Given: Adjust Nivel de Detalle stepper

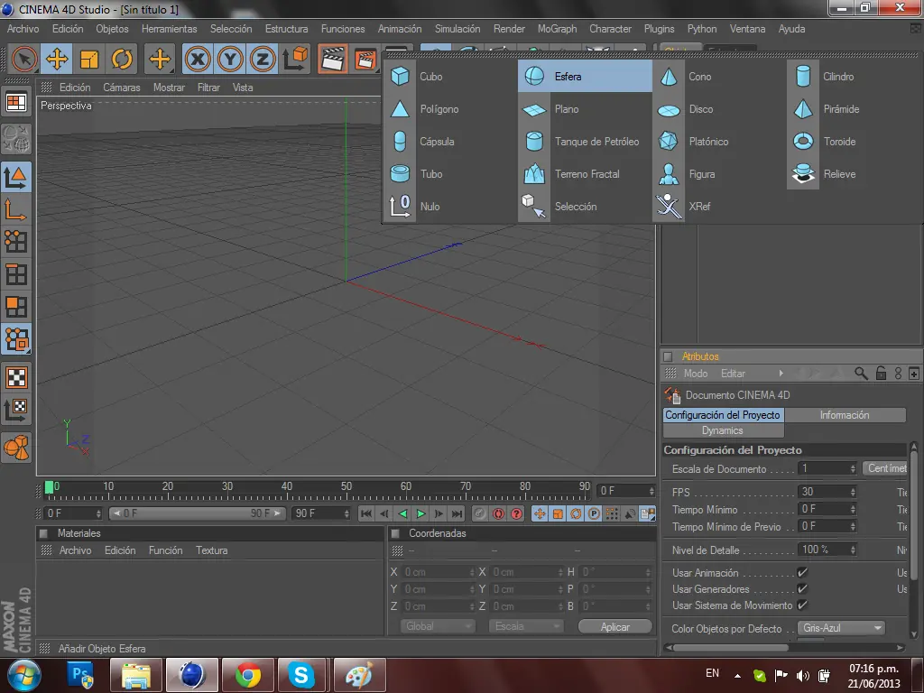Looking at the screenshot, I should (x=853, y=550).
